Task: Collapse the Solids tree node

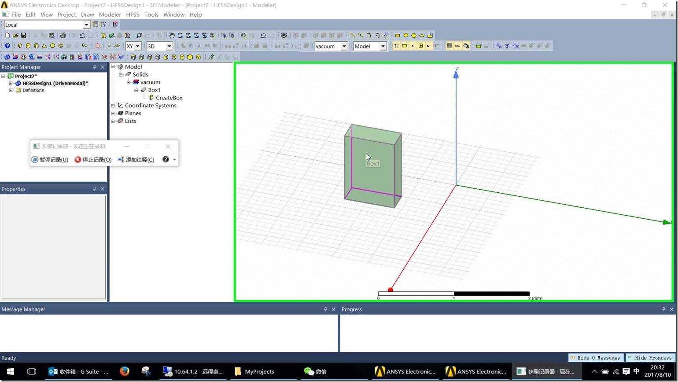Action: tap(121, 74)
